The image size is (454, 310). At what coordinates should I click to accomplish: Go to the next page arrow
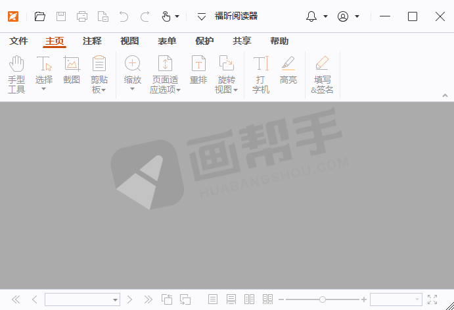pyautogui.click(x=130, y=299)
